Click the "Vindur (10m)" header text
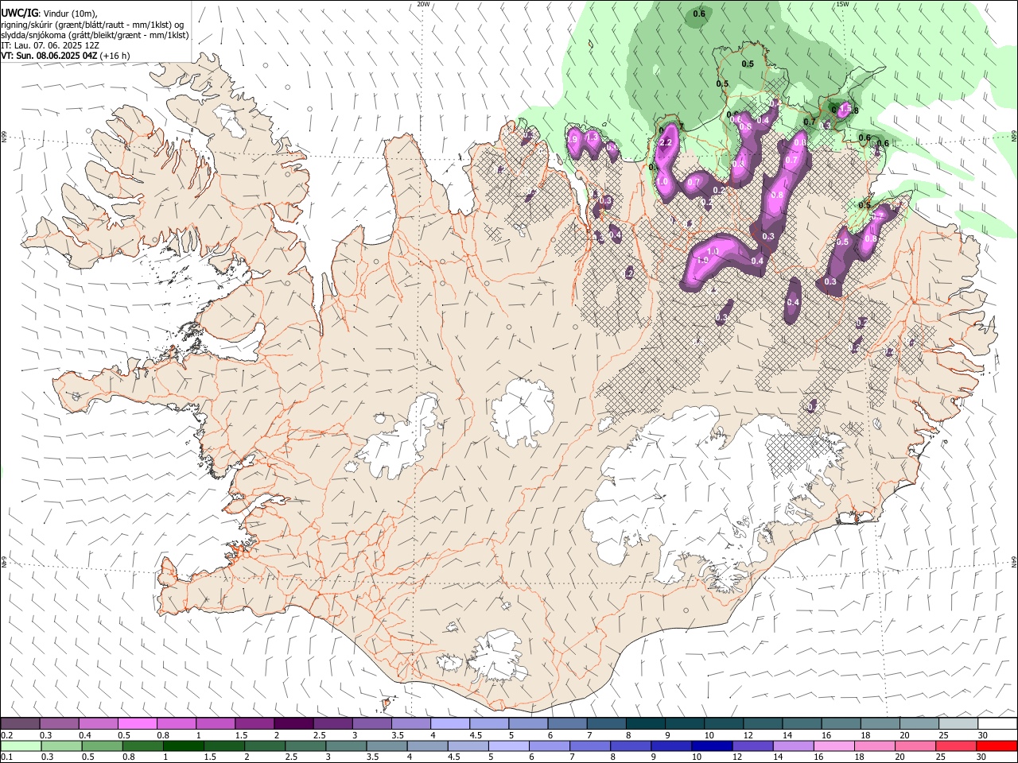Viewport: 1018px width, 763px height. [x=69, y=13]
